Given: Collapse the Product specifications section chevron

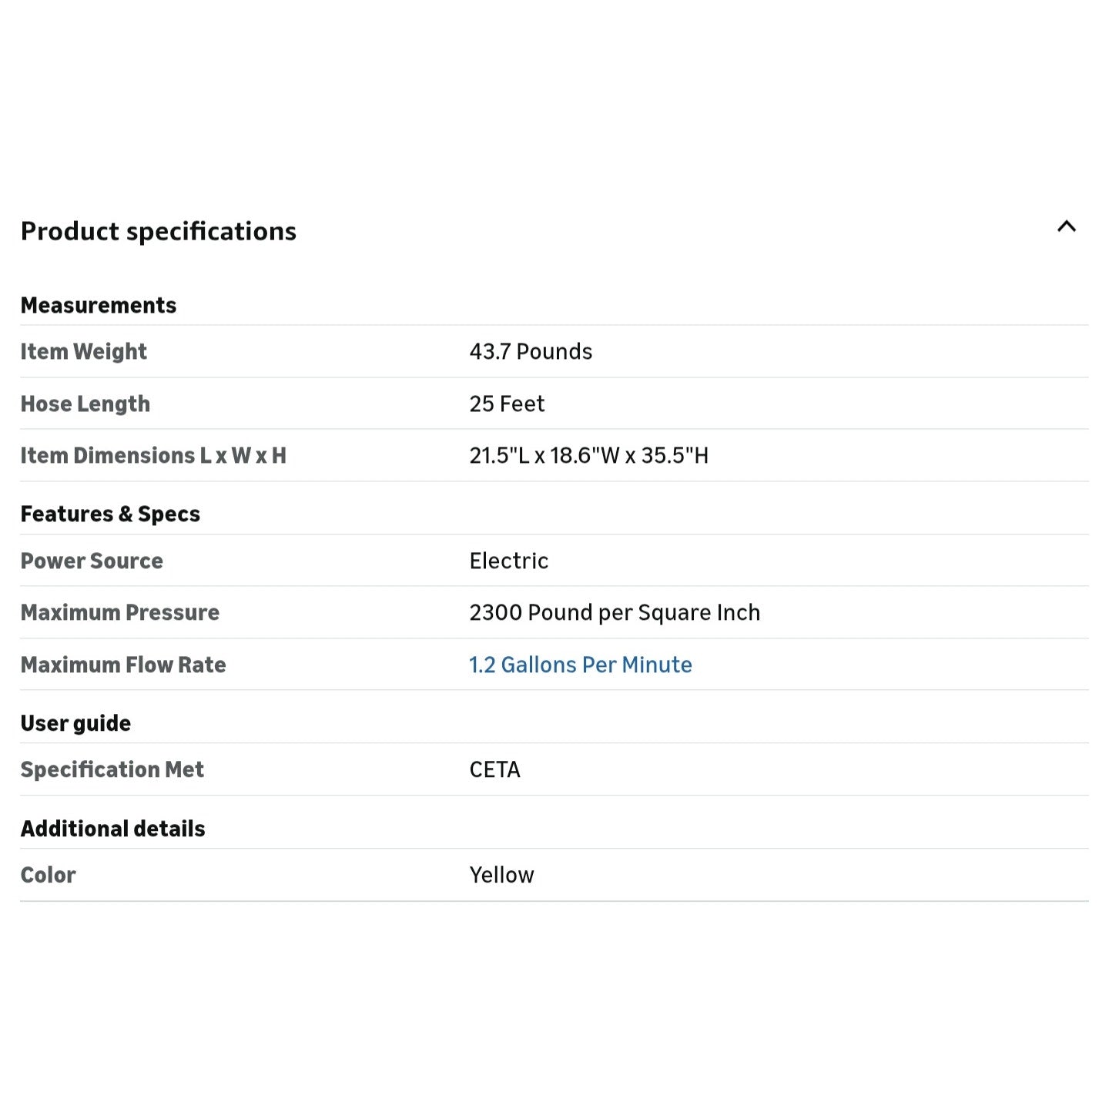Looking at the screenshot, I should click(1066, 226).
